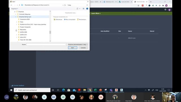This screenshot has width=181, height=102.
Task: Open Microsoft Teams from taskbar
Action: coord(111,90)
